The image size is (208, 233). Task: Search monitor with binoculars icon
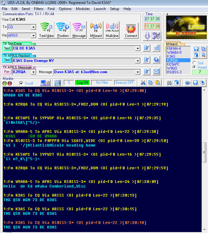point(169,83)
